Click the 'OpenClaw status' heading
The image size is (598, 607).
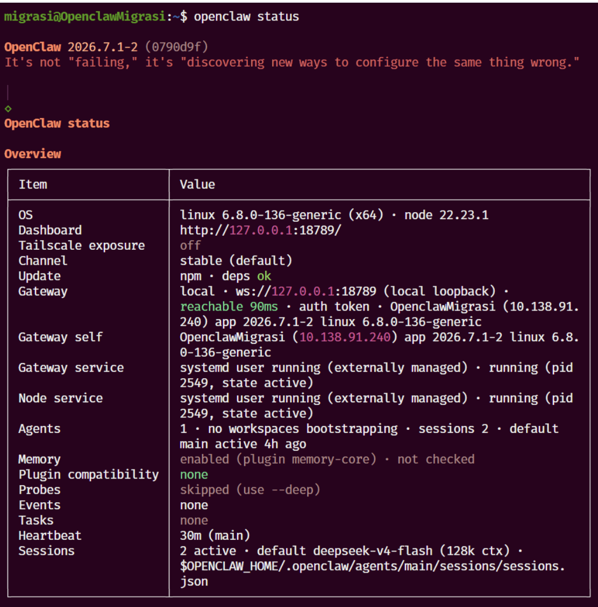57,124
